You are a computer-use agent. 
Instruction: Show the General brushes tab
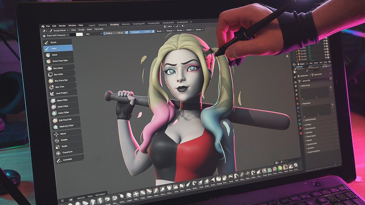coord(81,198)
